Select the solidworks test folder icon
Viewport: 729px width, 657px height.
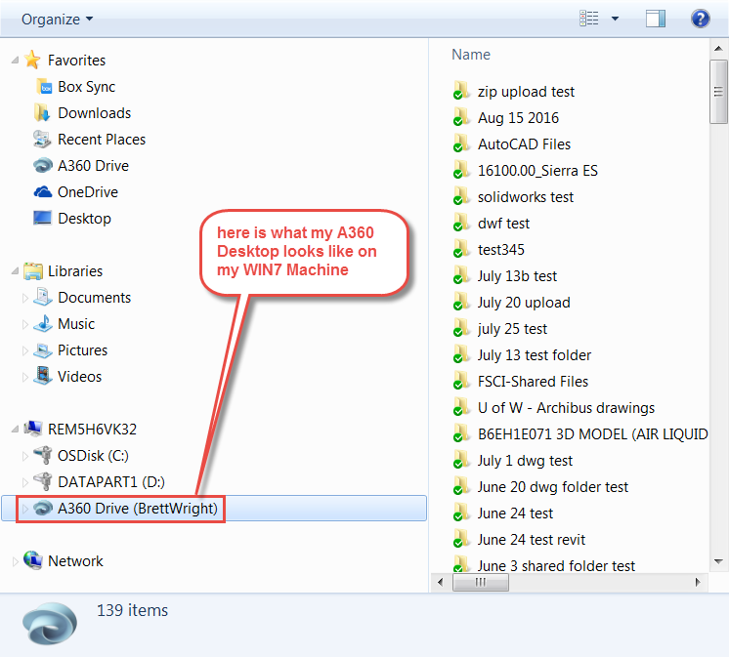[x=460, y=197]
